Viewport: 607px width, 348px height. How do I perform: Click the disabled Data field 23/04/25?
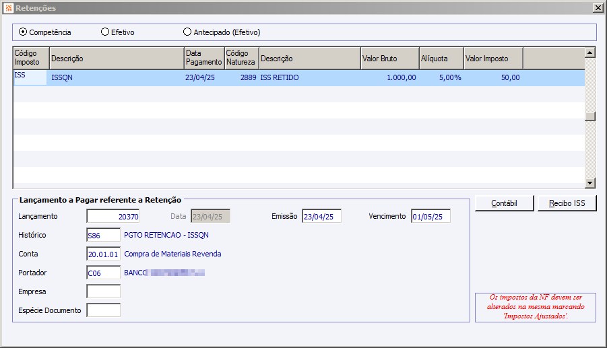click(211, 216)
